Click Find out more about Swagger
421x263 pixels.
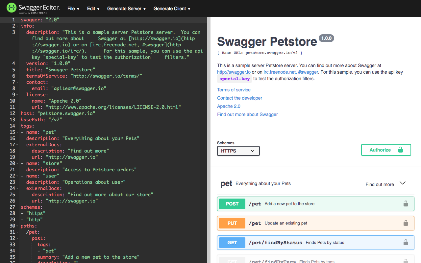point(247,114)
